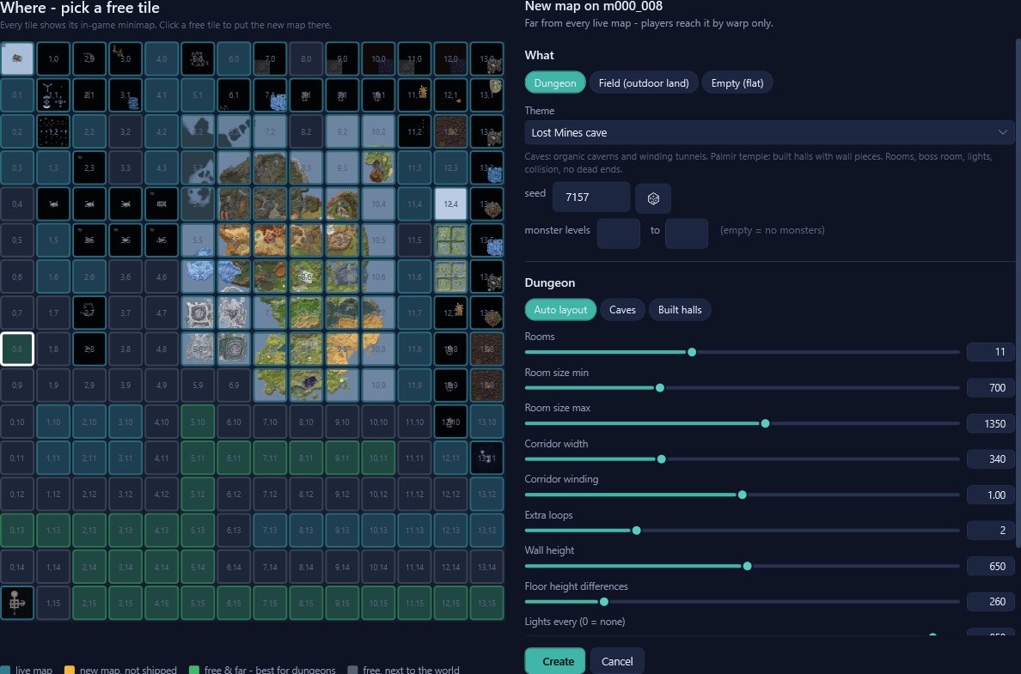1021x674 pixels.
Task: Select tile 1,1 minimap thumbnail
Action: 52,95
